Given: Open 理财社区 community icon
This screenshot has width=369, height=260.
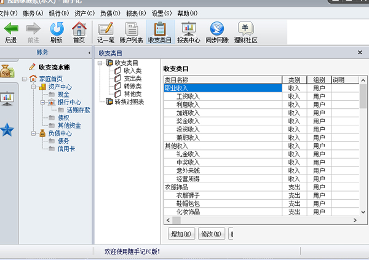Looking at the screenshot, I should pyautogui.click(x=245, y=29).
